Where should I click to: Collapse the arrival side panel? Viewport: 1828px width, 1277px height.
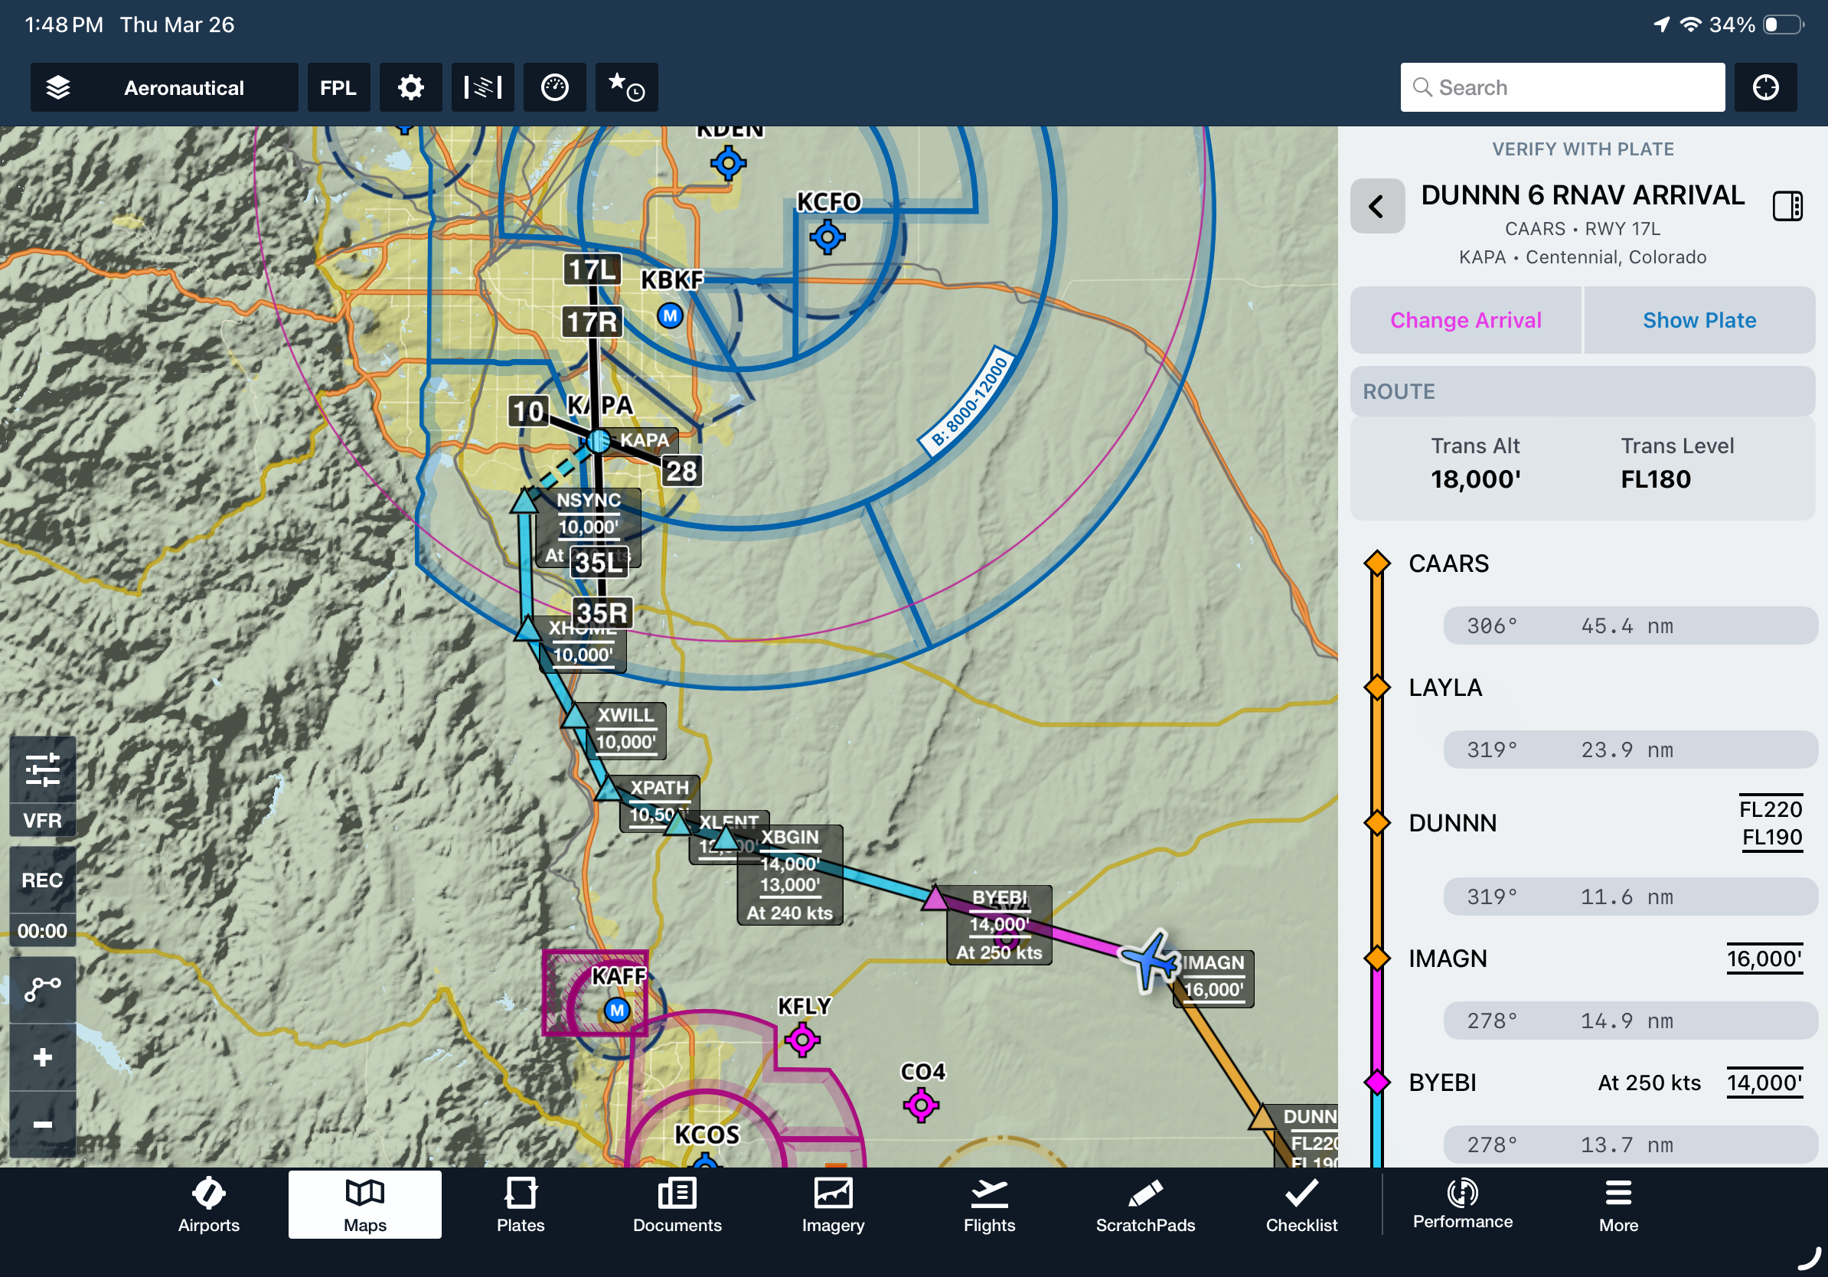coord(1787,206)
